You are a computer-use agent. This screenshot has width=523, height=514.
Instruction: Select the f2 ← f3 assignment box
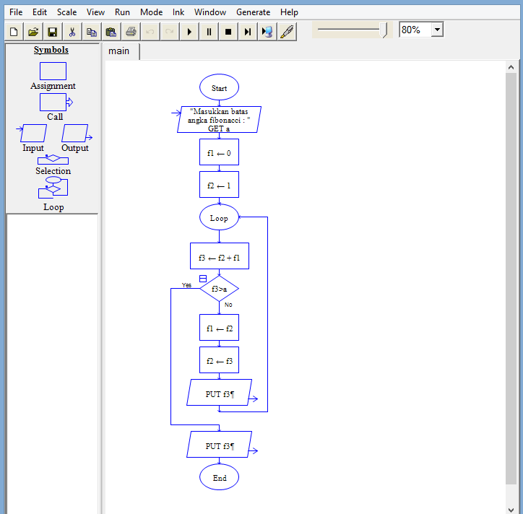click(219, 360)
